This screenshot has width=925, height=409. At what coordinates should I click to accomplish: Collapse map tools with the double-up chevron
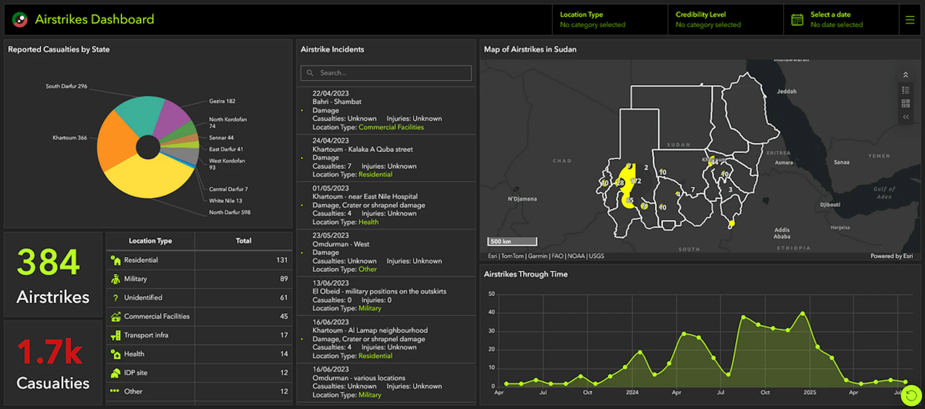click(x=906, y=75)
